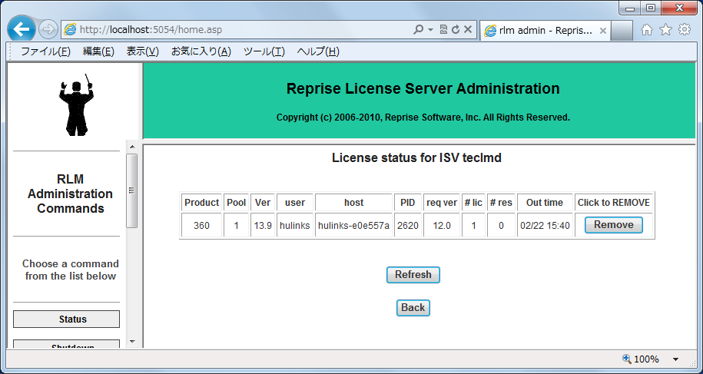This screenshot has width=703, height=374.
Task: Click the sidebar scrollbar up arrow
Action: pyautogui.click(x=132, y=147)
